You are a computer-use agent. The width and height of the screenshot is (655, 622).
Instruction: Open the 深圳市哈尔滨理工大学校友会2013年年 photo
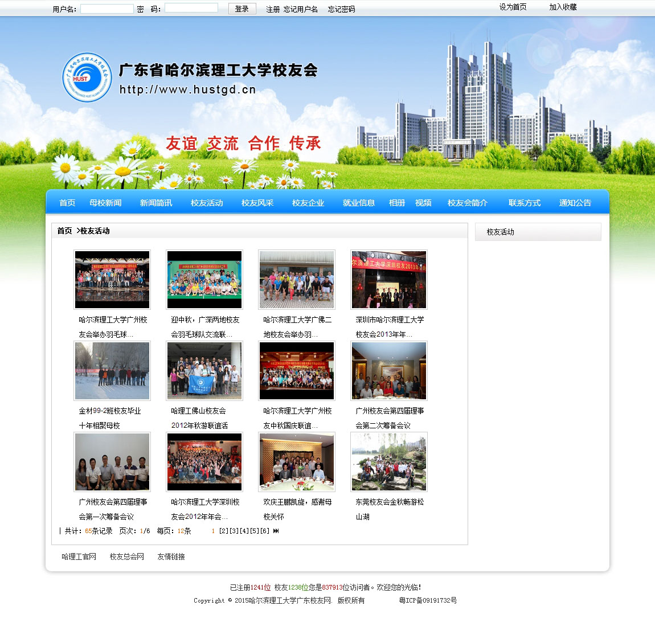pyautogui.click(x=389, y=280)
